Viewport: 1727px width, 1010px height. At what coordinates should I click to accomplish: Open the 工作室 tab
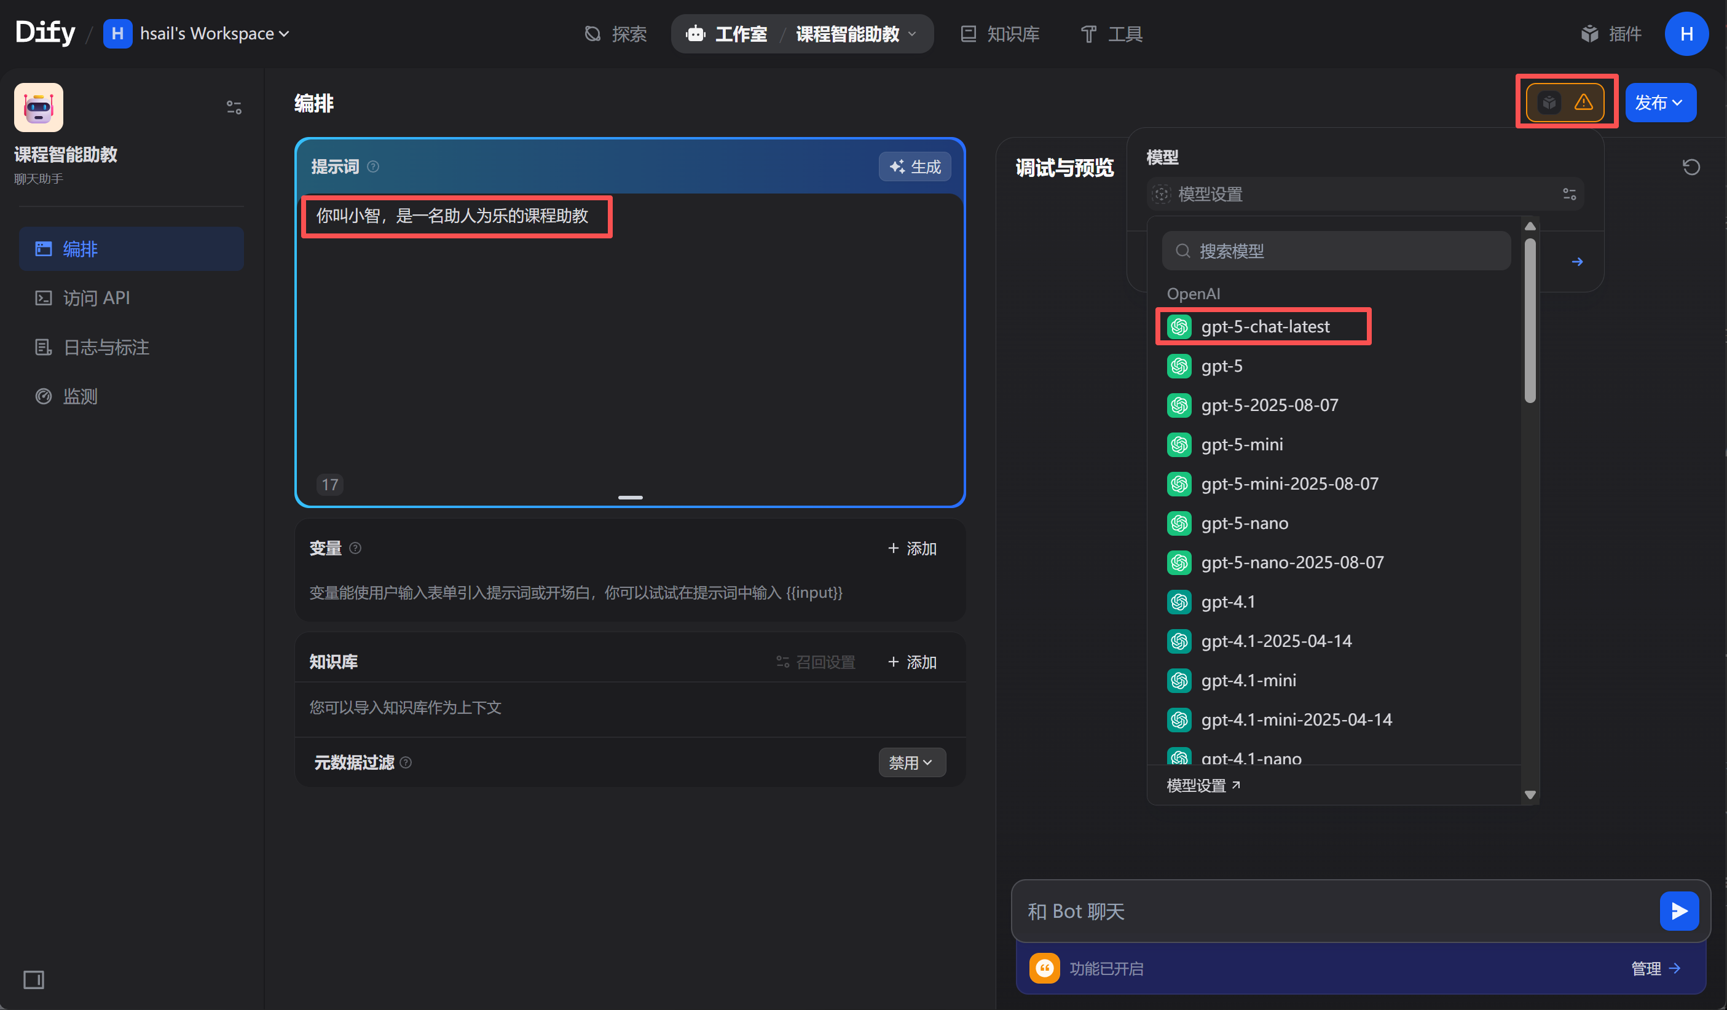(x=727, y=34)
